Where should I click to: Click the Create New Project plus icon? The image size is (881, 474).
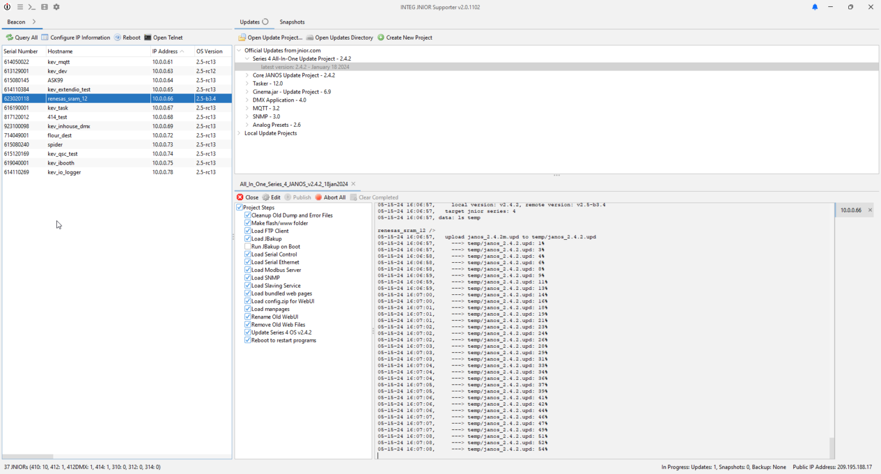(x=381, y=38)
